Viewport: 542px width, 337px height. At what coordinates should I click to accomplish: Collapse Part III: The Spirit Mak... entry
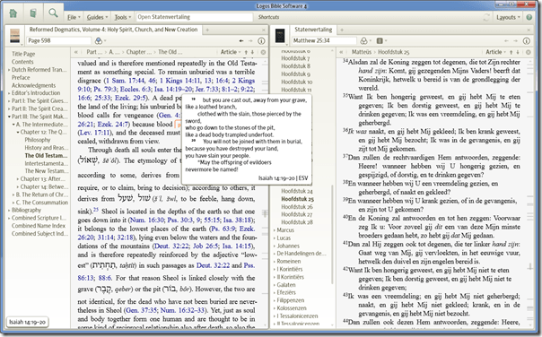pos(9,117)
